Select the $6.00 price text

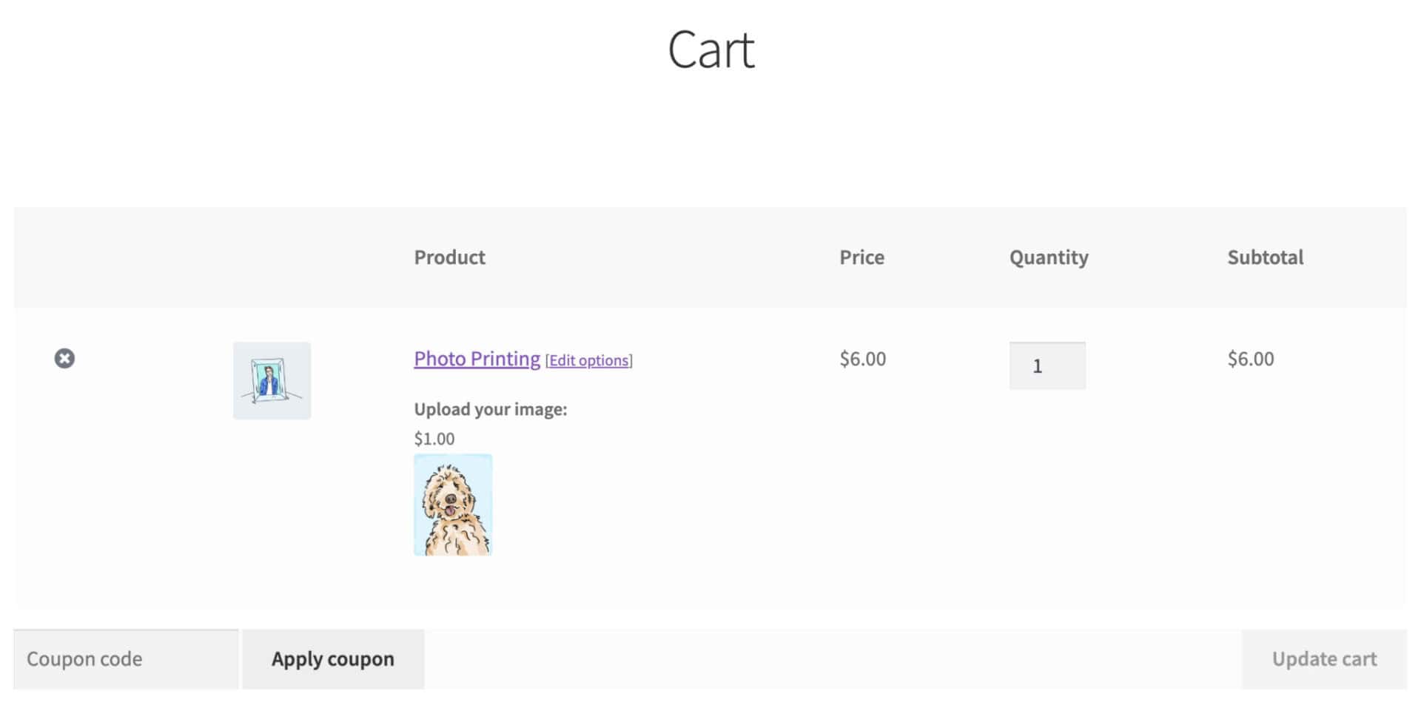pos(861,359)
